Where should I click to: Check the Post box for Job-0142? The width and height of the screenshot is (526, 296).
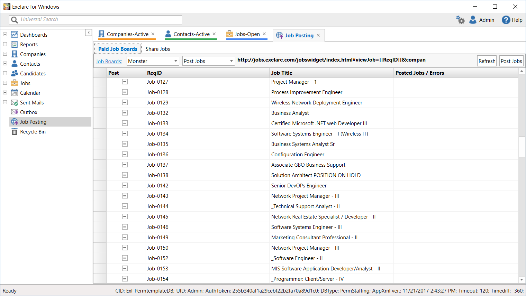[x=125, y=185]
